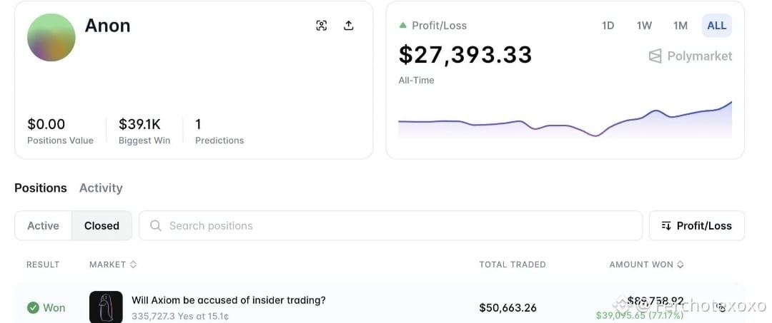
Task: Select the Closed positions filter
Action: coord(102,226)
